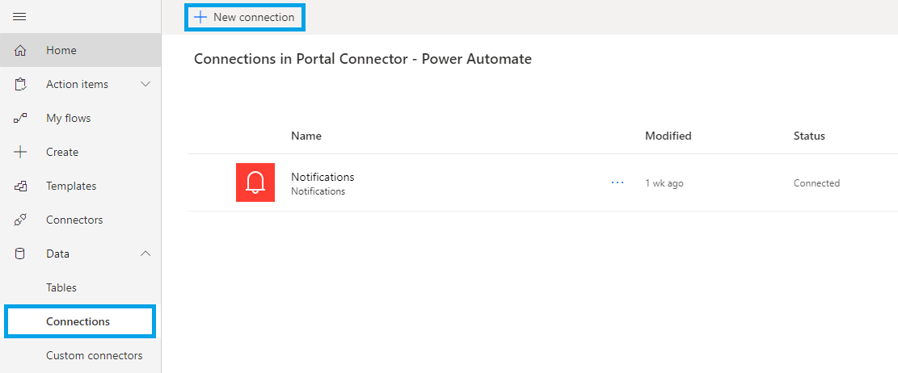
Task: Click the Home house icon
Action: (x=20, y=50)
